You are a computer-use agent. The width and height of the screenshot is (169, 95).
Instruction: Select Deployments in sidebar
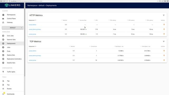[11, 44]
